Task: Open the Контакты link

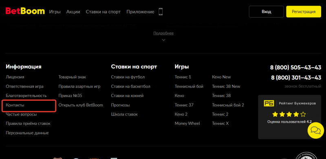Action: [15, 105]
